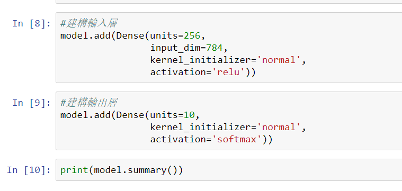This screenshot has height=191, width=402.
Task: Click the 'softmax' activation string
Action: point(237,139)
